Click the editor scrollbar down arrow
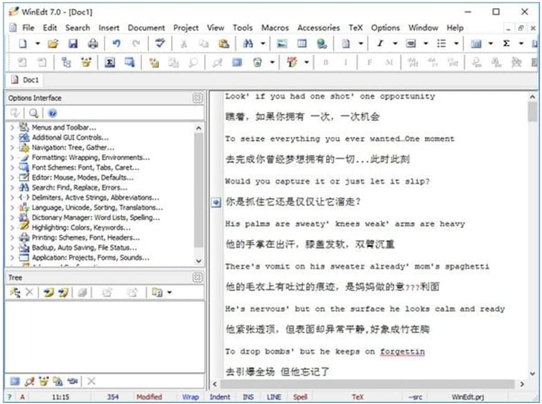The image size is (542, 404). 532,373
